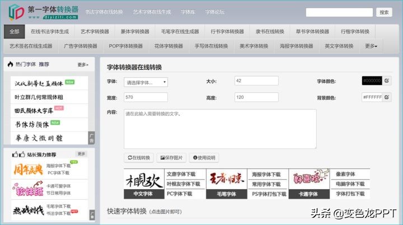Viewport: 403px width, 225px height.
Task: Click the diyiziti site logo icon
Action: click(16, 12)
